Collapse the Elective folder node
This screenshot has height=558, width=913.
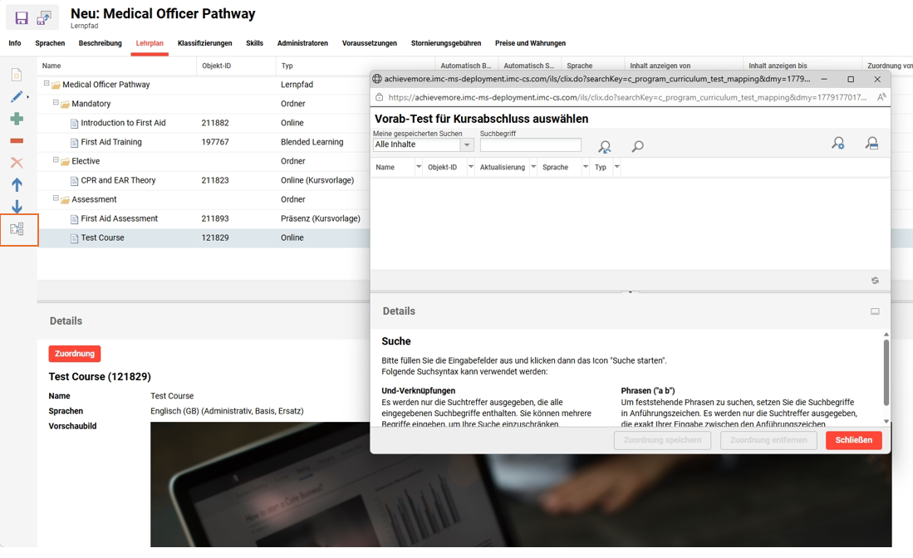(x=56, y=159)
